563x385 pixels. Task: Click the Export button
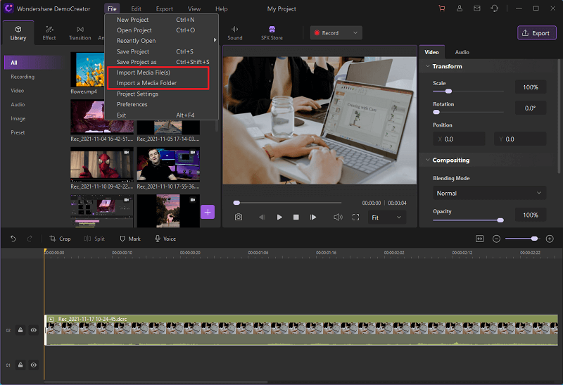(536, 33)
